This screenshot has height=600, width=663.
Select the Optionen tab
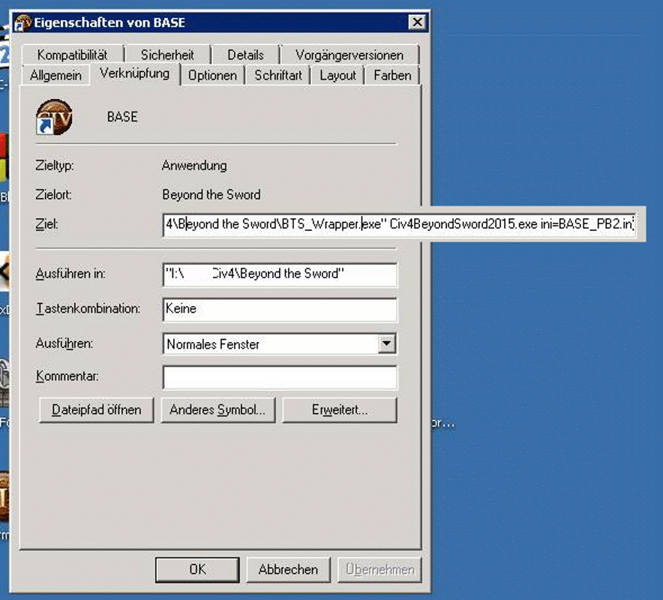tap(212, 75)
